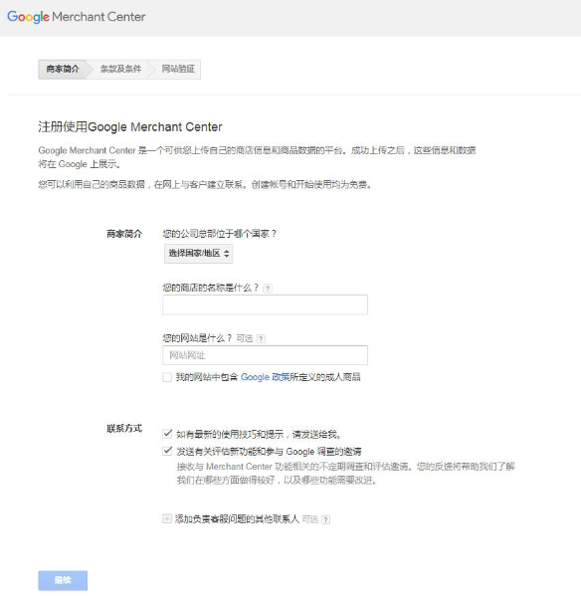This screenshot has width=581, height=597.
Task: Expand the 添加负责客服问题的其他联系人 plus icon
Action: pos(167,518)
